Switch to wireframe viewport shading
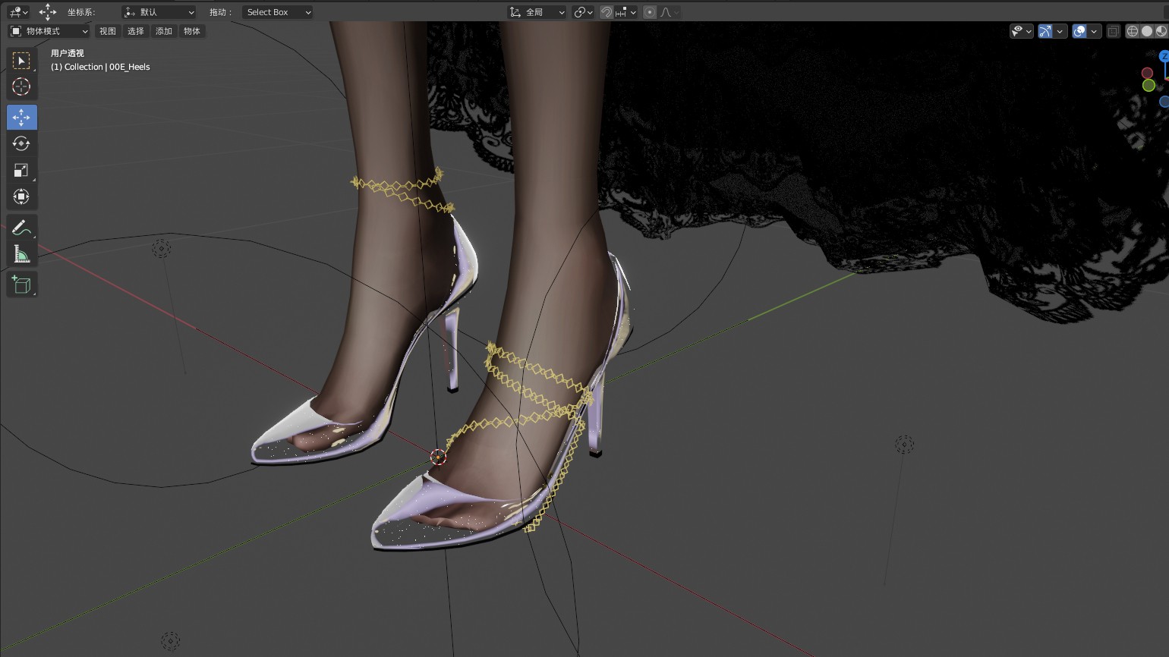Screen dimensions: 1169x657 1133,31
